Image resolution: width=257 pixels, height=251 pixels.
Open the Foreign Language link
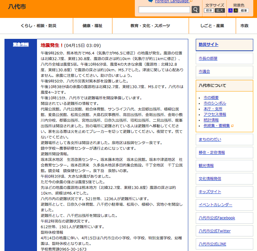pos(171,1)
